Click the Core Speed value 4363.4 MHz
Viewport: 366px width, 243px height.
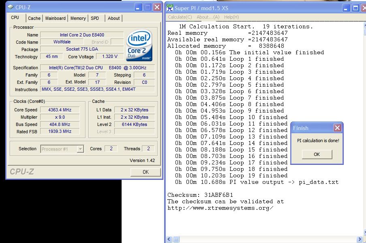point(60,110)
